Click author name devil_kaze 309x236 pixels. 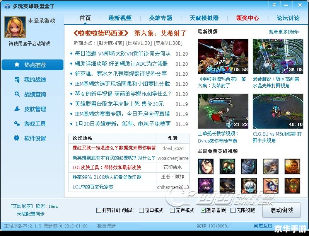[173, 148]
